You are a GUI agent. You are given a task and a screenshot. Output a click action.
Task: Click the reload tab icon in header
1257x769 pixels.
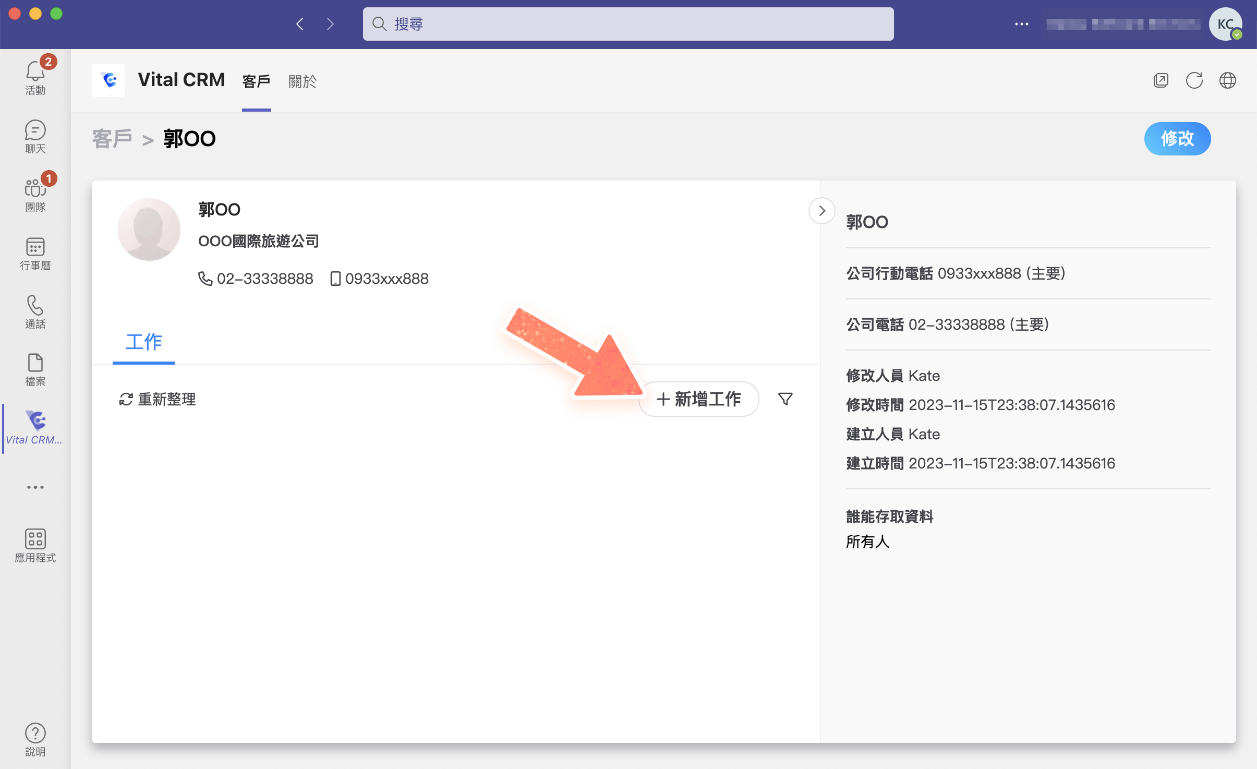pos(1194,80)
